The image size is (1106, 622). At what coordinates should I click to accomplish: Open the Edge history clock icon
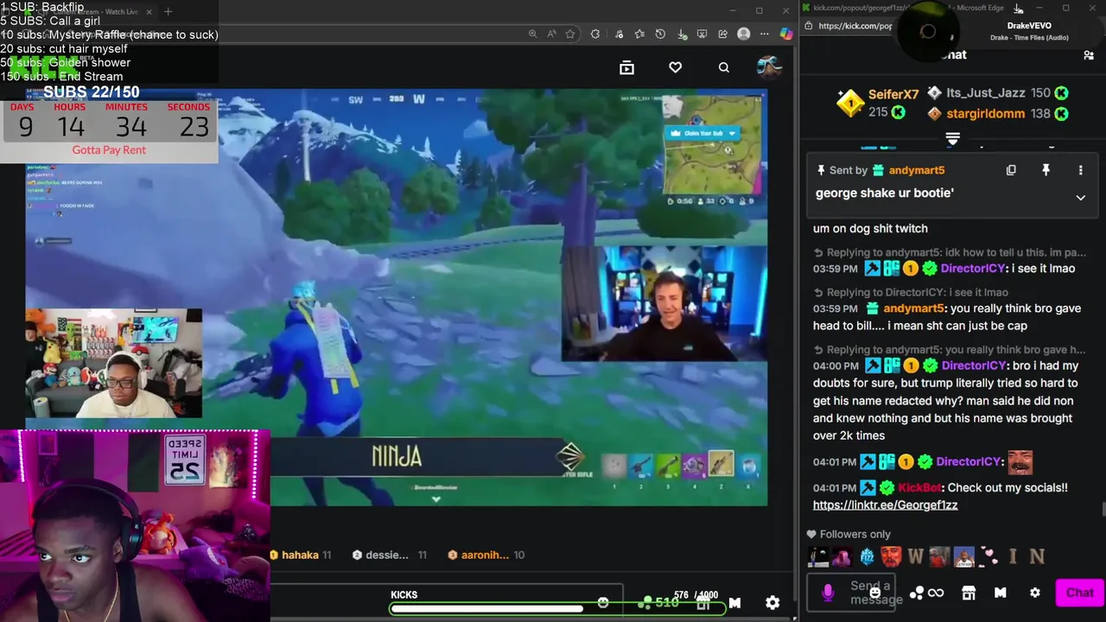[x=660, y=34]
